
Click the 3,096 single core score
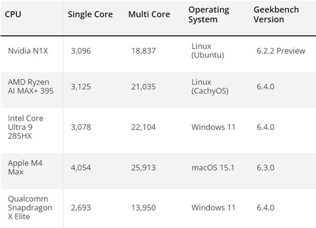[x=81, y=51]
